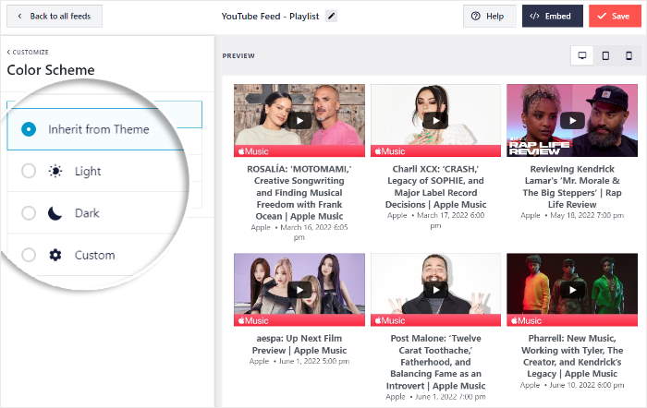Click the pencil icon to rename feed

(x=331, y=16)
